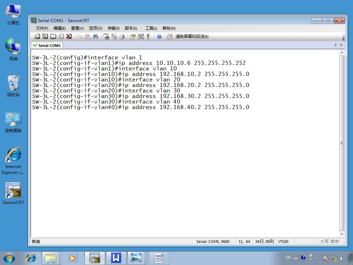Click the public key (key) icon
The image size is (353, 265).
point(148,36)
